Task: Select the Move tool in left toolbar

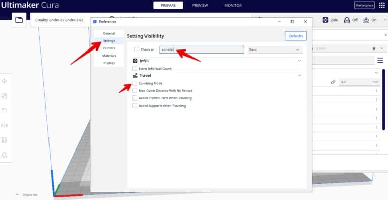Action: [4, 81]
